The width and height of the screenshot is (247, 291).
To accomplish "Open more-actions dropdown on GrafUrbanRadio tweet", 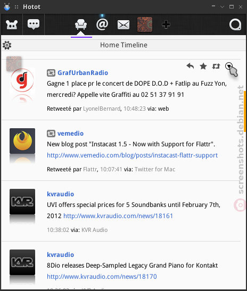I will (x=229, y=66).
